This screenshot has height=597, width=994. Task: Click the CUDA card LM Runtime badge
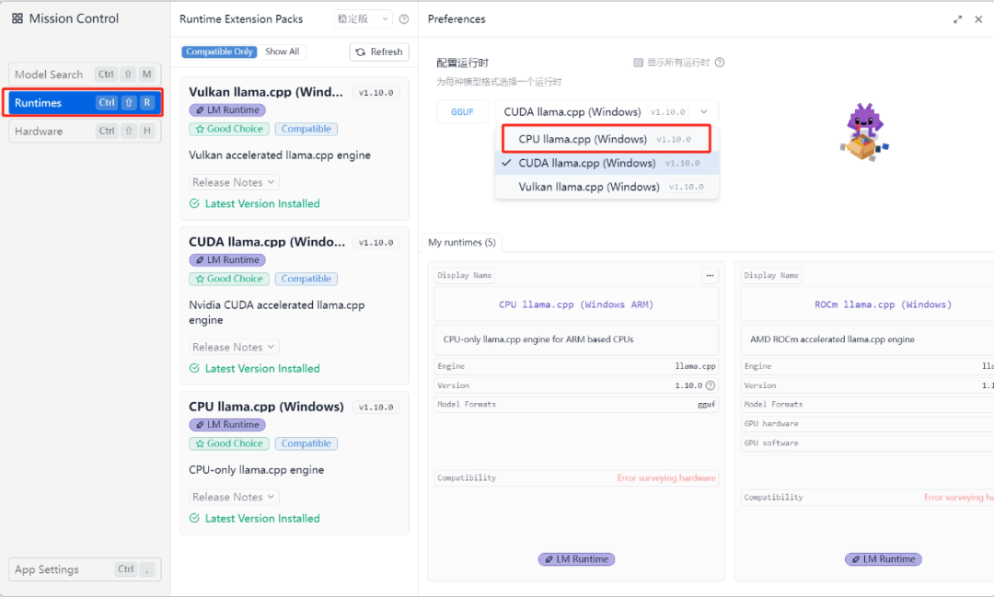(227, 259)
